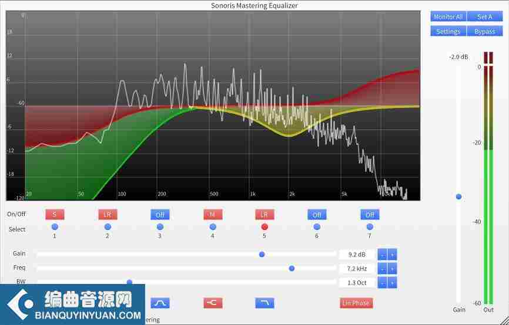The height and width of the screenshot is (325, 509).
Task: Select band 6 radio dot
Action: (317, 226)
